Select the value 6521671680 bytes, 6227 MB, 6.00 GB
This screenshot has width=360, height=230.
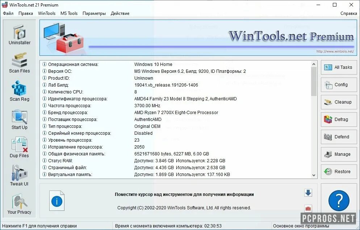[172, 154]
